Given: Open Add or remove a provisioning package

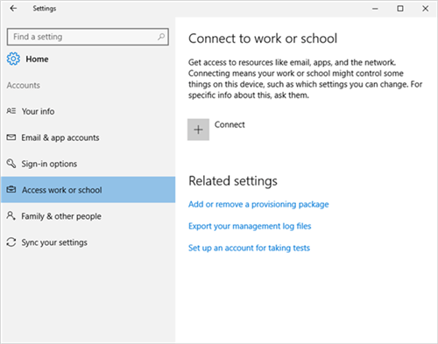Looking at the screenshot, I should pos(258,204).
